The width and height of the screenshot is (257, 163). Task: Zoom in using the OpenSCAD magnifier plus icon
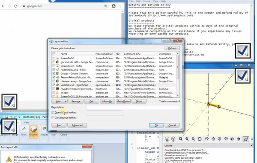(x=187, y=139)
